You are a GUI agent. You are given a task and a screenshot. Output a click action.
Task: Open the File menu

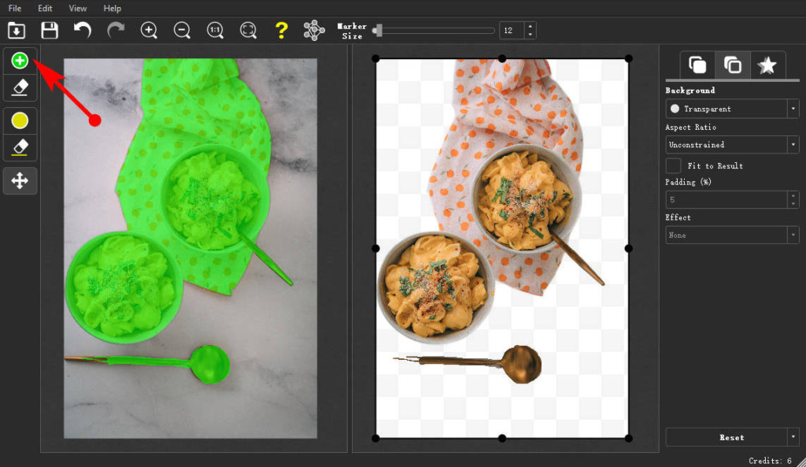(15, 8)
